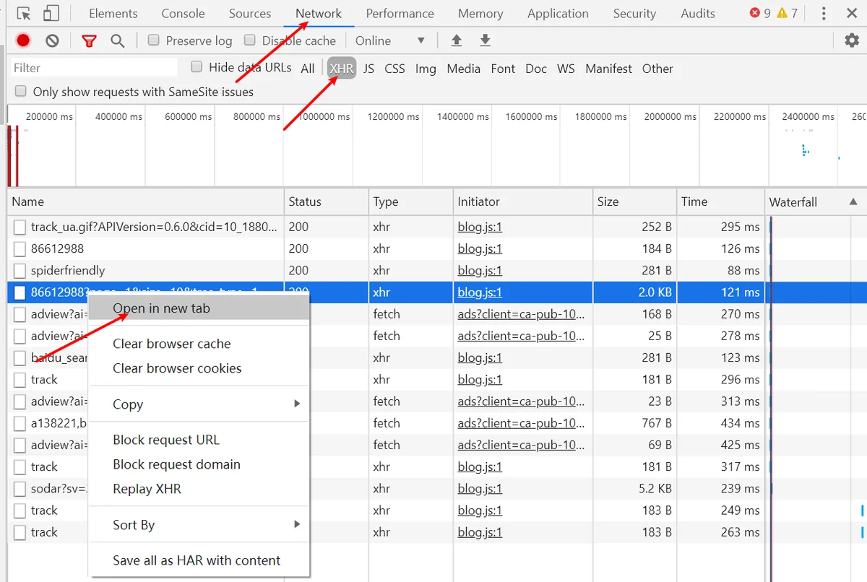The width and height of the screenshot is (867, 582).
Task: Click the file icon of spiderfriendly row
Action: click(20, 271)
